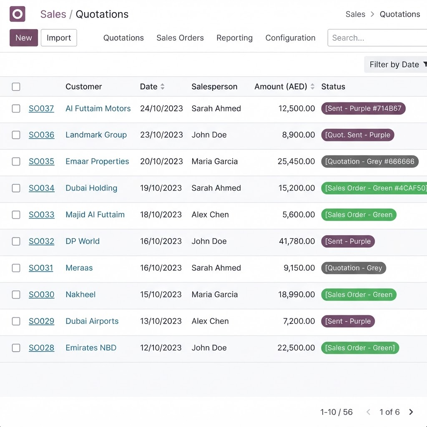427x427 pixels.
Task: Click the Customer column header
Action: point(83,87)
